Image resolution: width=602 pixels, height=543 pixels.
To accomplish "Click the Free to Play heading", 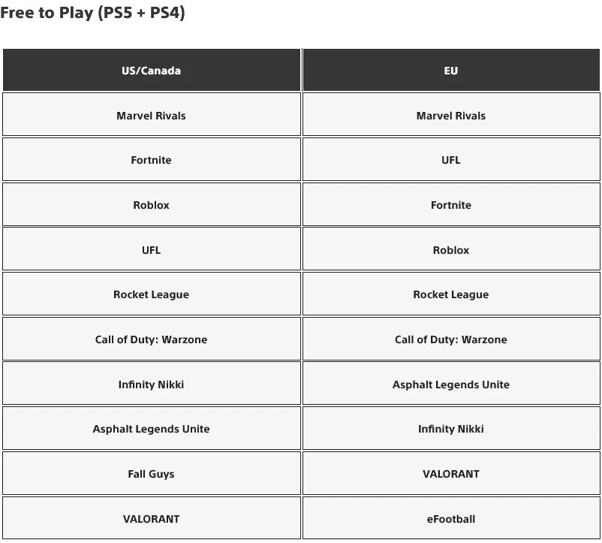I will coord(92,13).
